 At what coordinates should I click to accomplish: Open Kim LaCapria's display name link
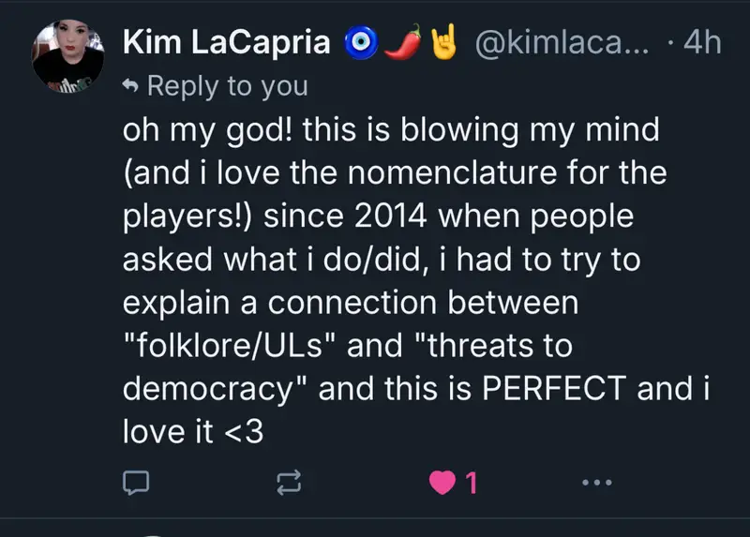[227, 43]
